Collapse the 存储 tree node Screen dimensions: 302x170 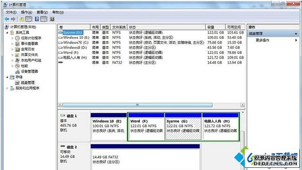pyautogui.click(x=7, y=77)
